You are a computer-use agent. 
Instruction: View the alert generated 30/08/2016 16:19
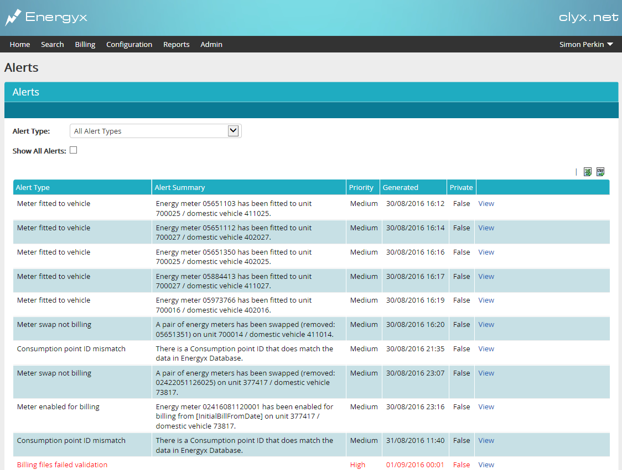click(x=486, y=300)
